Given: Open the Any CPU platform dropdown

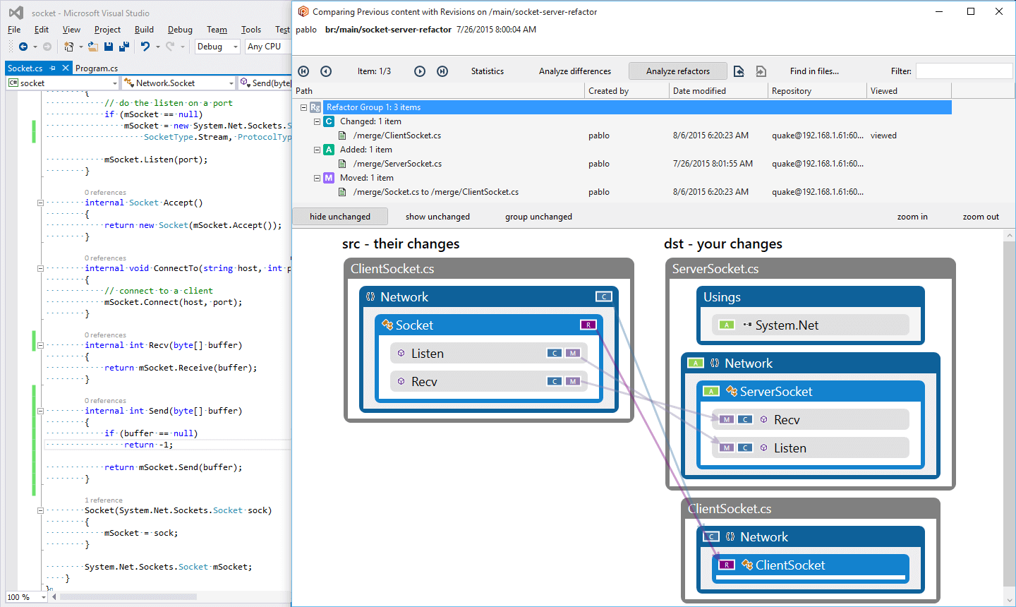Looking at the screenshot, I should click(x=268, y=47).
